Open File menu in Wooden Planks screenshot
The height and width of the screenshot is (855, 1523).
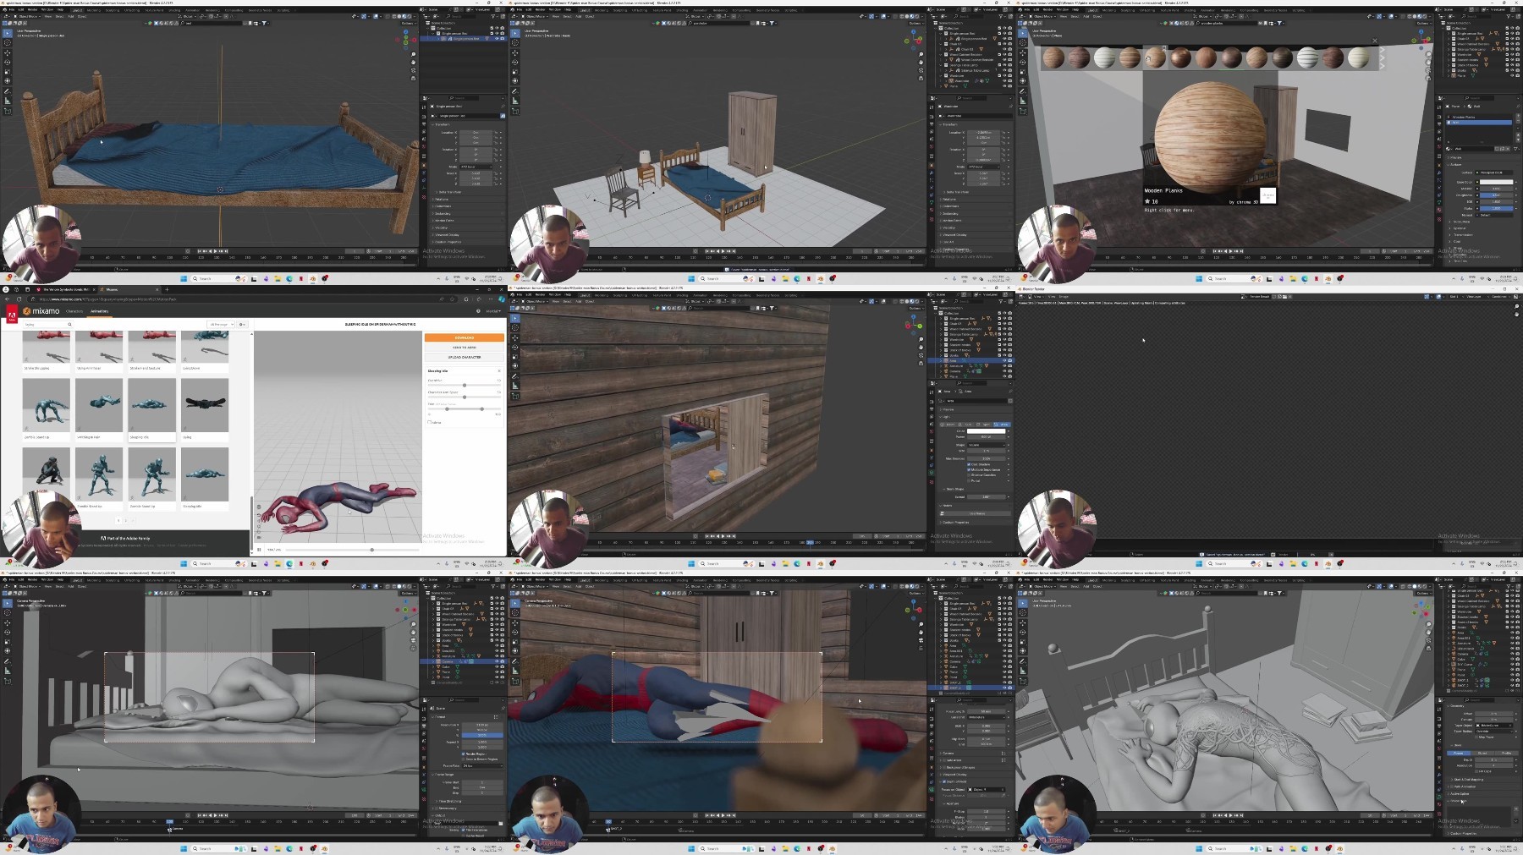click(x=1027, y=9)
